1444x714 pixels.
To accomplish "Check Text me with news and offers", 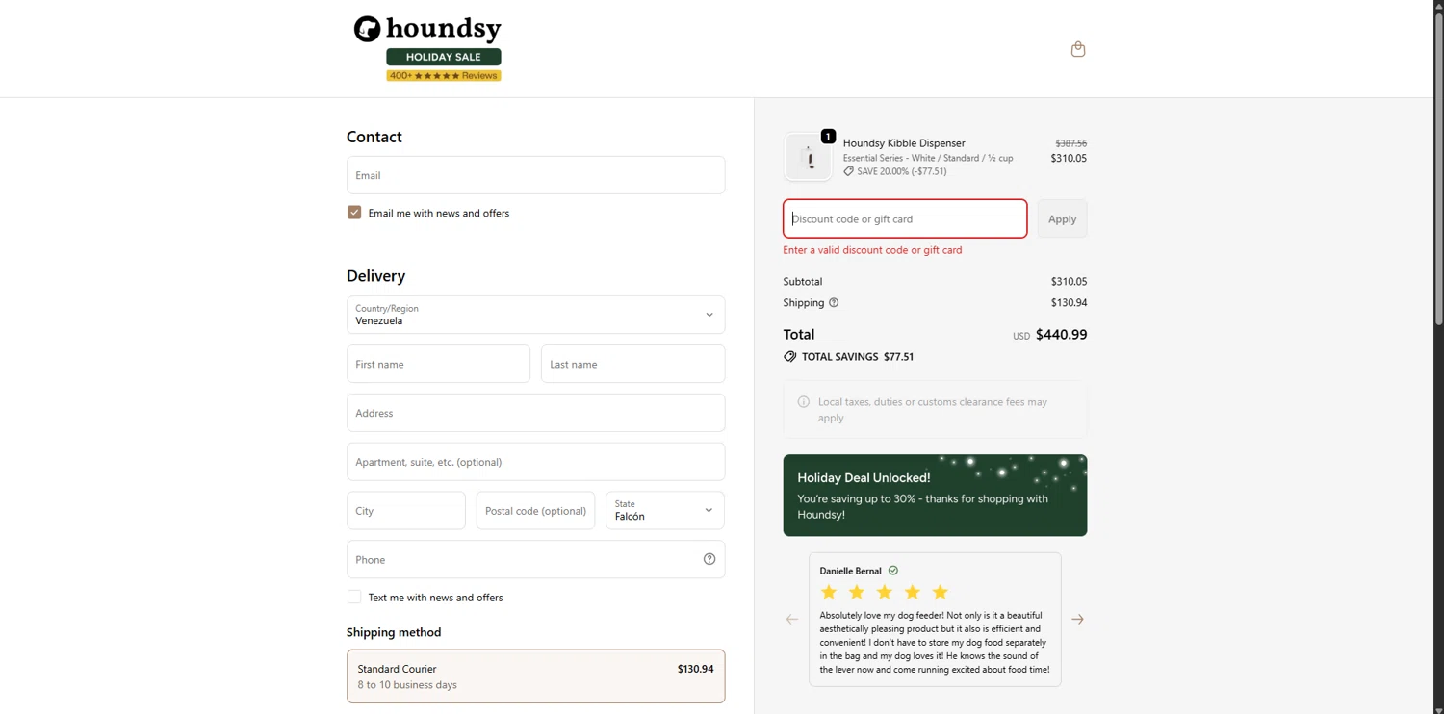I will click(x=354, y=597).
